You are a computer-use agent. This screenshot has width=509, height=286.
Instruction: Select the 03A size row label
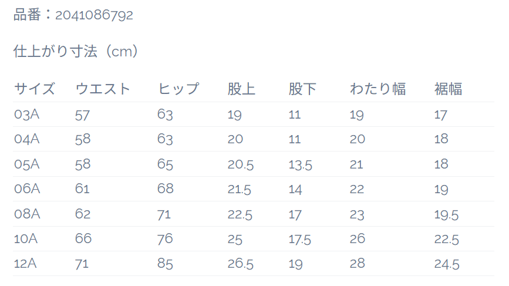point(26,115)
